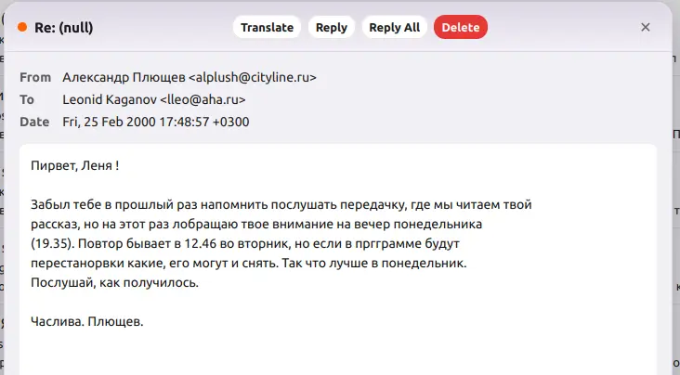This screenshot has width=680, height=375.
Task: Click the sentence Послушай, как получилось
Action: tap(114, 283)
